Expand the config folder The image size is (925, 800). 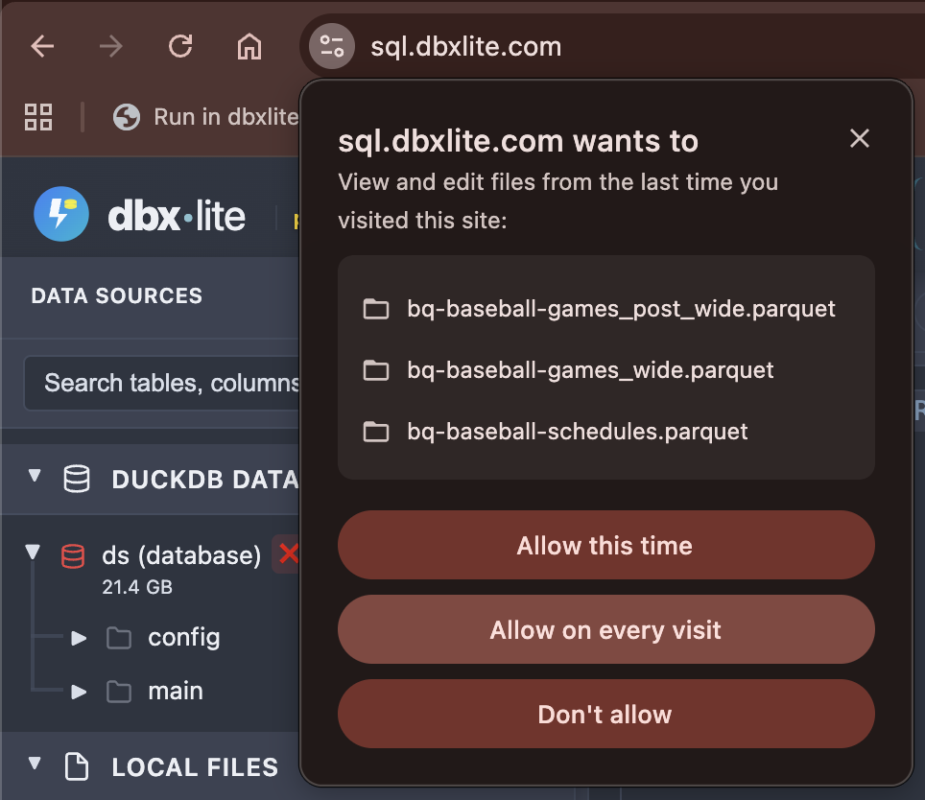pos(79,638)
